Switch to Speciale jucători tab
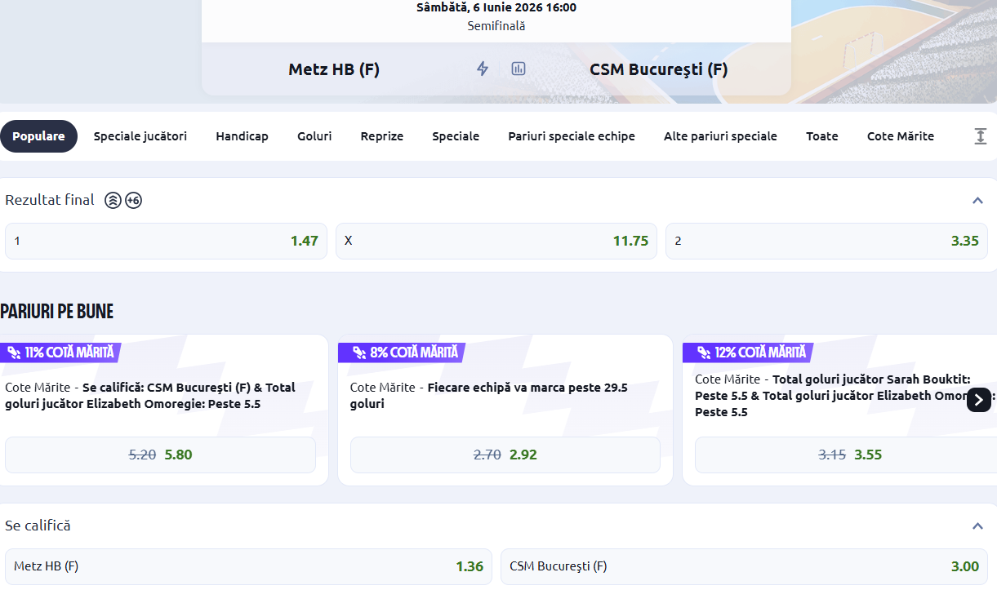Screen dimensions: 997x590 pos(140,136)
